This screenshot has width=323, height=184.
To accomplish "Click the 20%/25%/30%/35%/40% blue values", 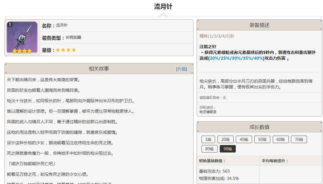I will pyautogui.click(x=236, y=58).
